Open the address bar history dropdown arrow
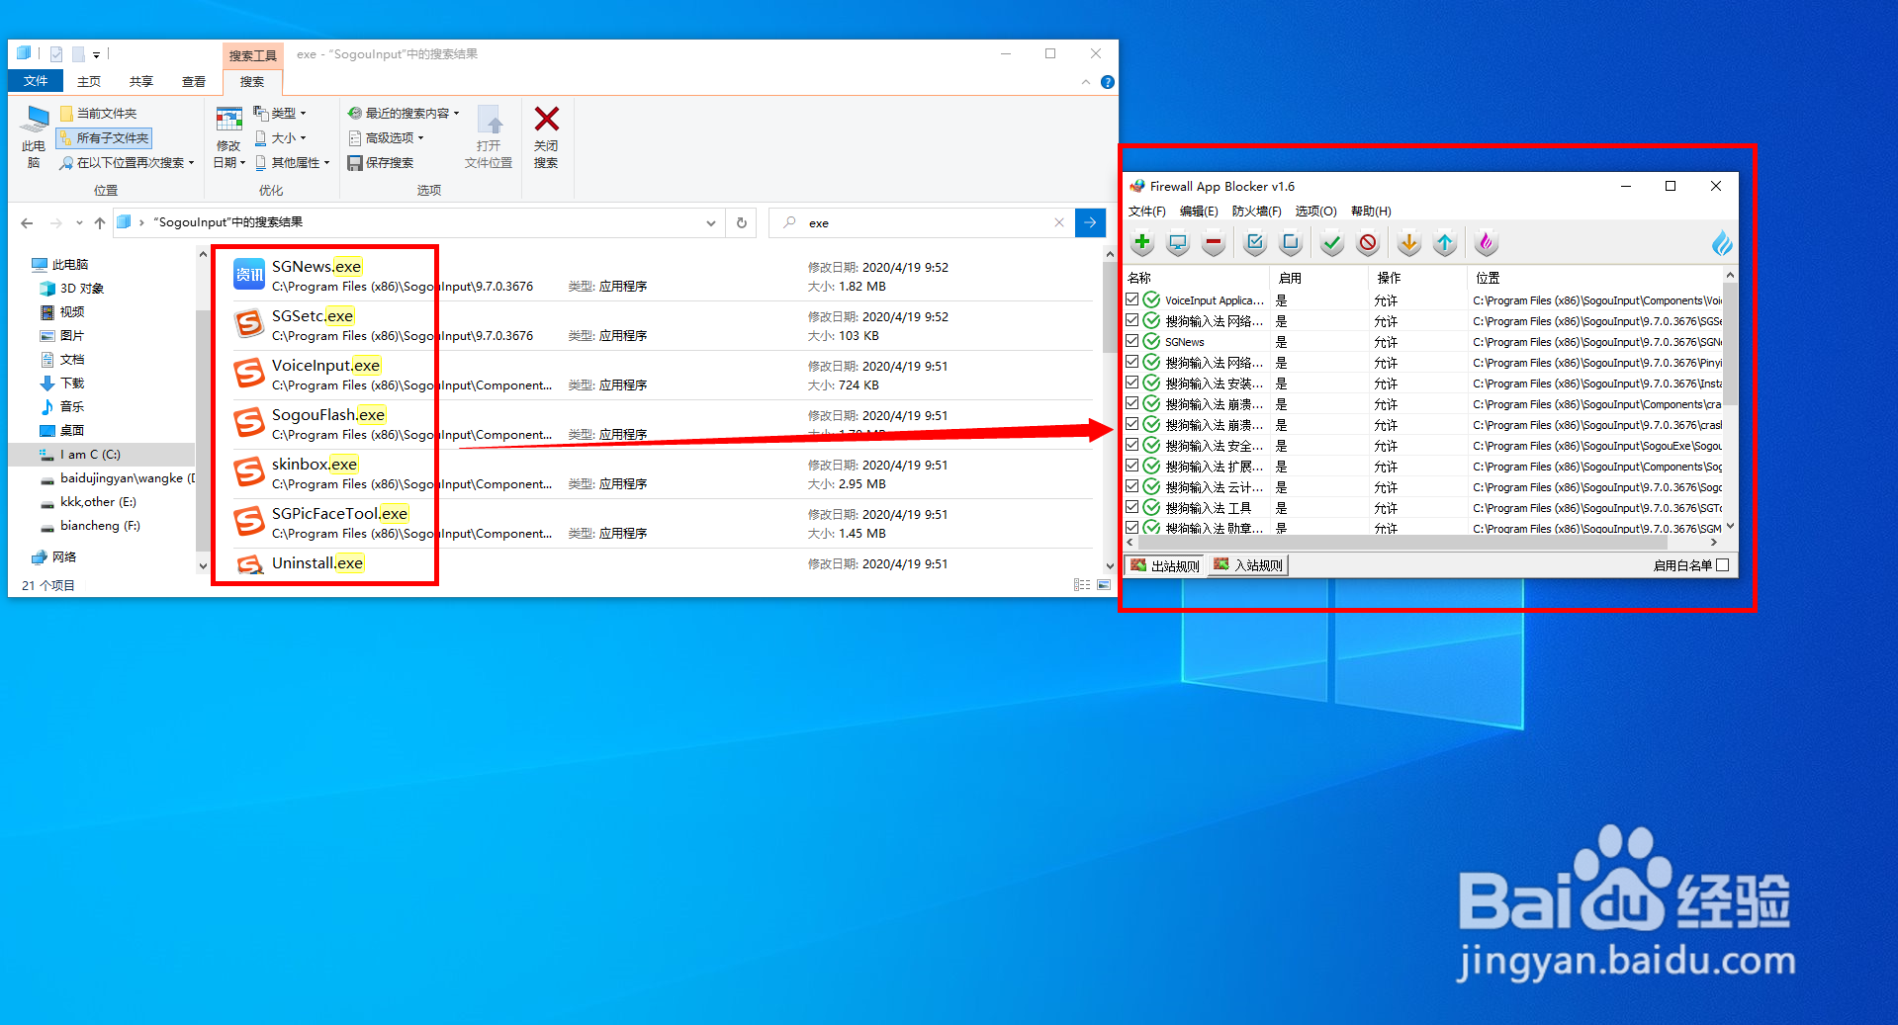This screenshot has width=1898, height=1025. point(710,223)
